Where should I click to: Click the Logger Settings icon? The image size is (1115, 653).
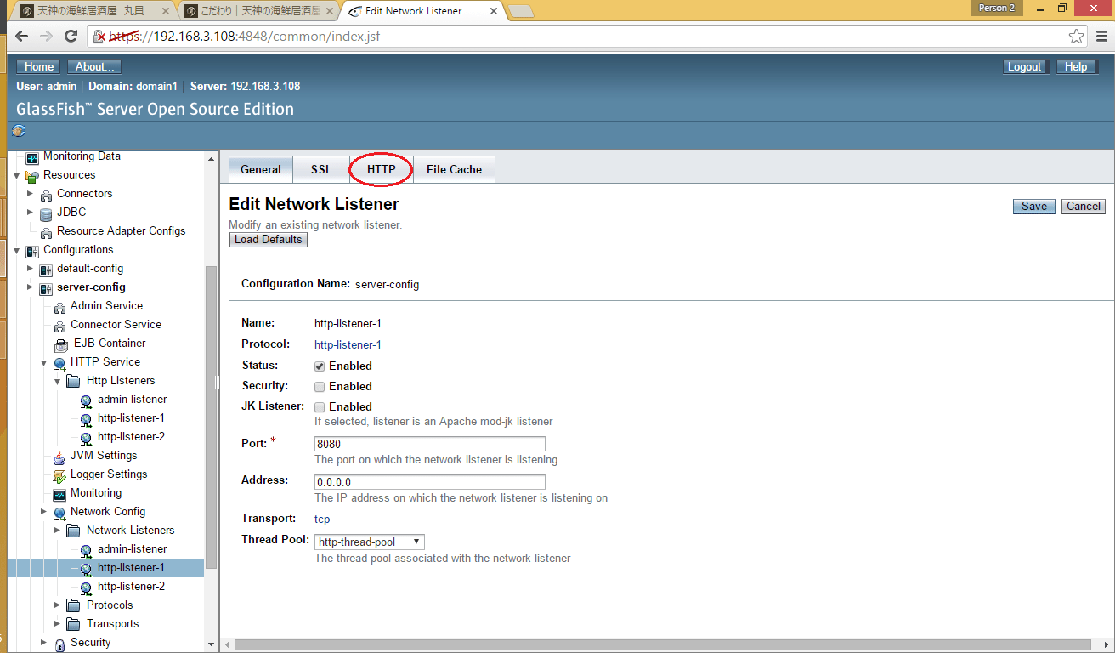(59, 475)
